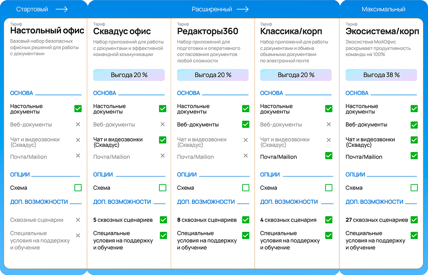
Task: Click Веб-документы cross icon in Сквадус офис
Action: 163,124
